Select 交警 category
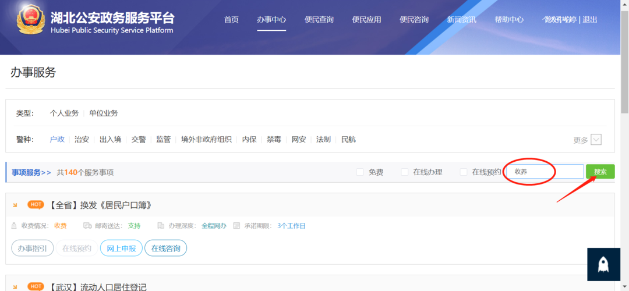The image size is (629, 291). (x=139, y=140)
